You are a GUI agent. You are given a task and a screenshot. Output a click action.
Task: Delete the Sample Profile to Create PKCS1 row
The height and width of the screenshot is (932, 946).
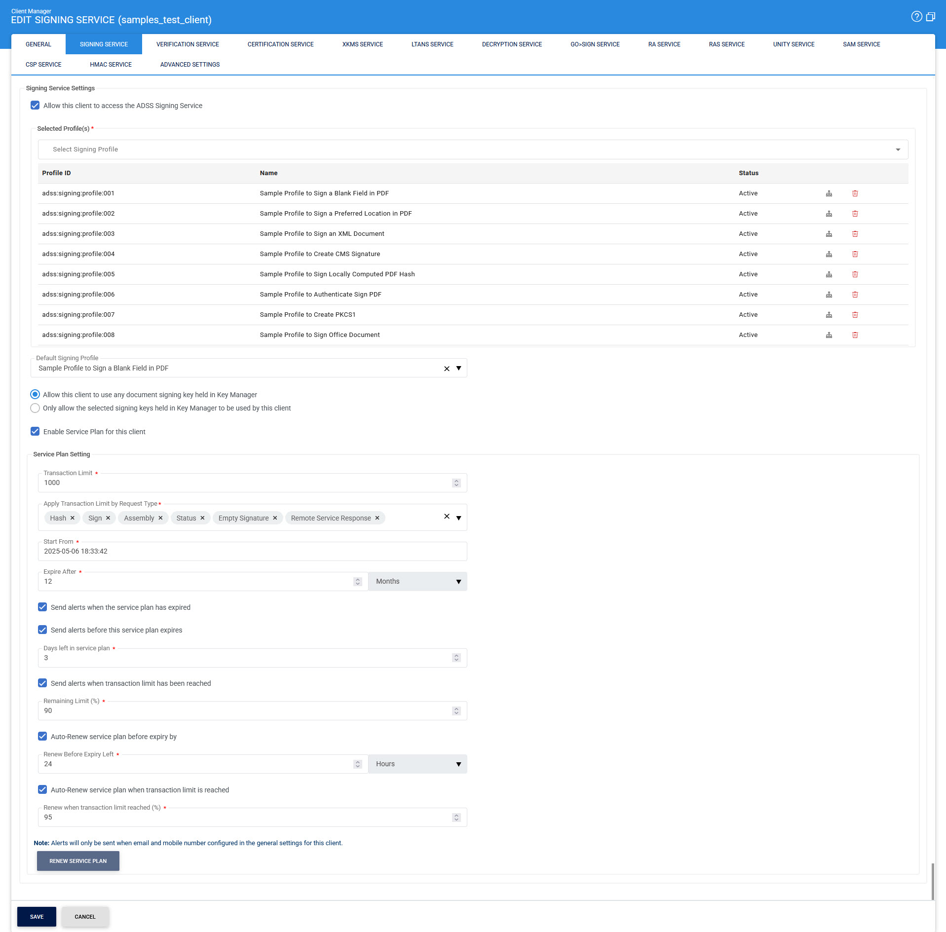[855, 315]
